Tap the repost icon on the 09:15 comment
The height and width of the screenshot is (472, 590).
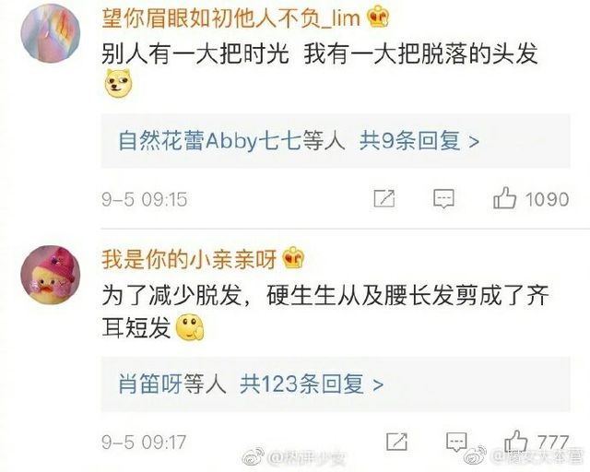point(384,198)
